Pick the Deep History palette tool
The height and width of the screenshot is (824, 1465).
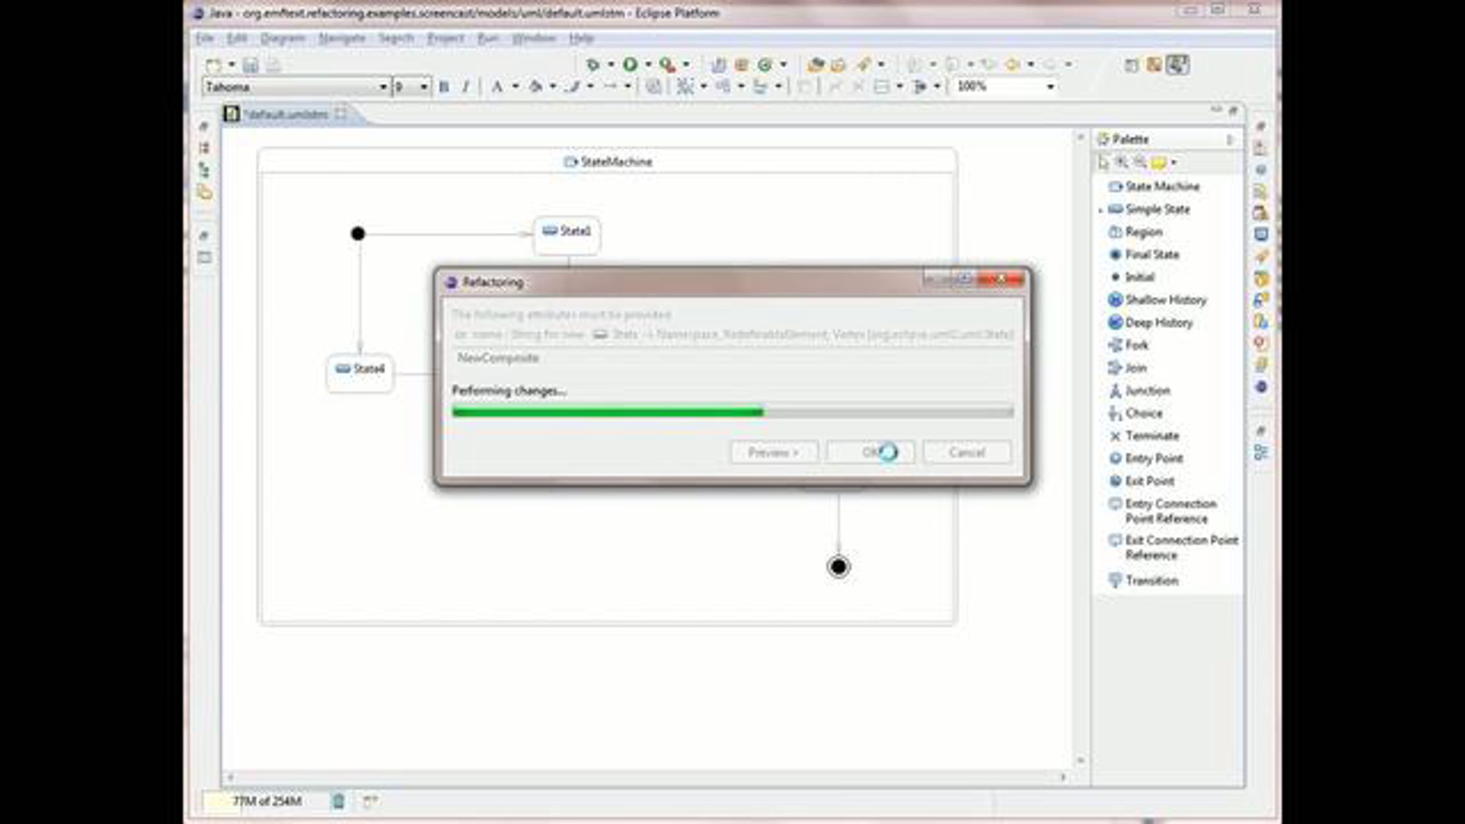(1150, 323)
